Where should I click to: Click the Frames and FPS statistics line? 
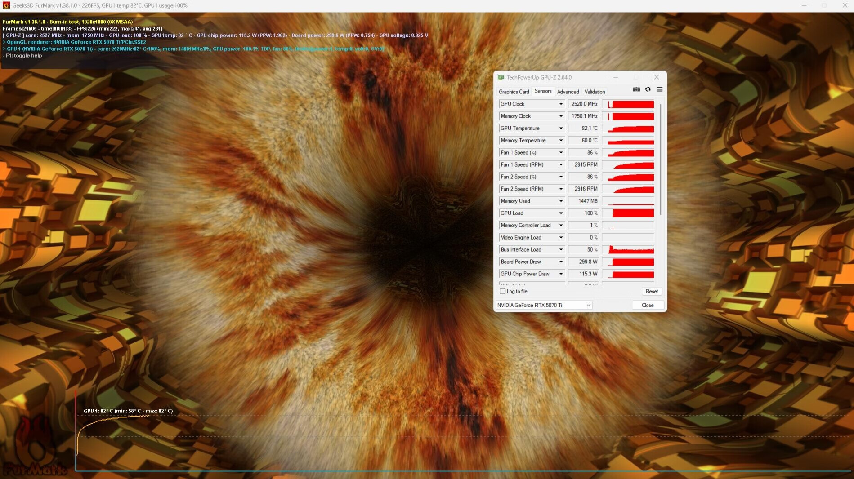pos(83,28)
